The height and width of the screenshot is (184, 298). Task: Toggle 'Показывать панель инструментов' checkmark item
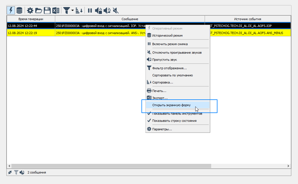(x=177, y=114)
